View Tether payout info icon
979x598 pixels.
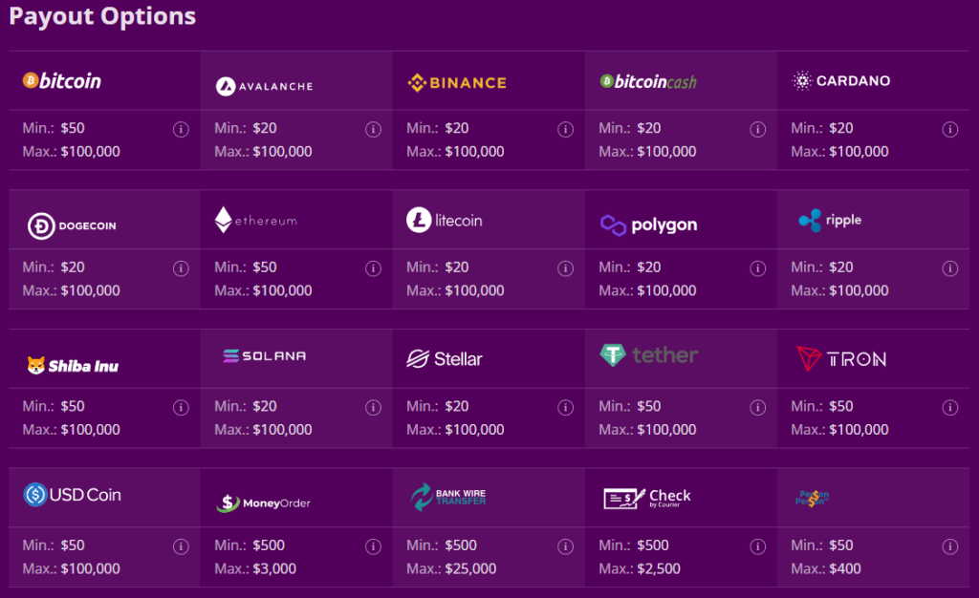pos(758,407)
